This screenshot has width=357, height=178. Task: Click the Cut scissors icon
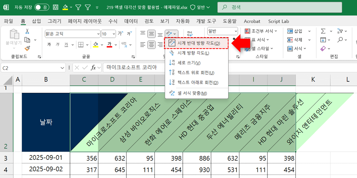(x=27, y=31)
